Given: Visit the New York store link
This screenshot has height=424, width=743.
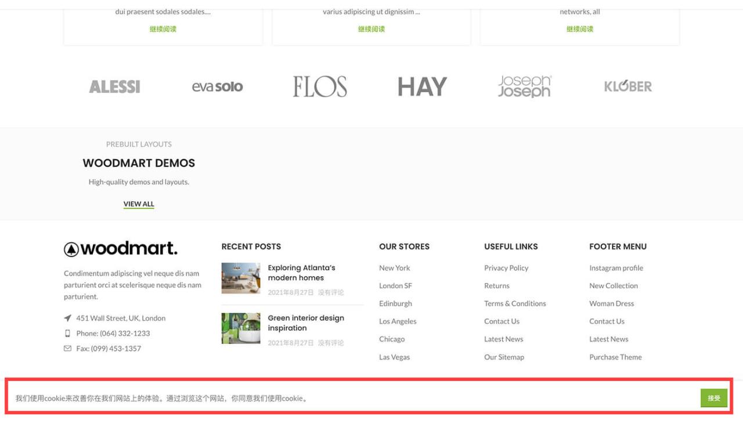Looking at the screenshot, I should pyautogui.click(x=394, y=267).
